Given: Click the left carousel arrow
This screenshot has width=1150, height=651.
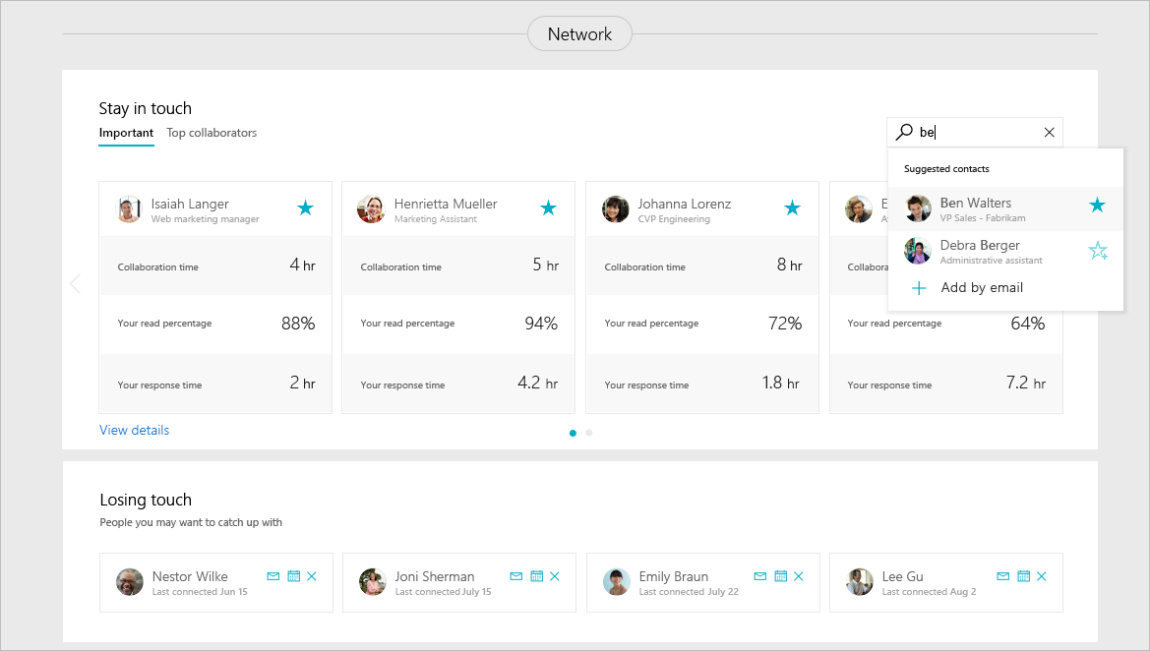Looking at the screenshot, I should (x=76, y=283).
